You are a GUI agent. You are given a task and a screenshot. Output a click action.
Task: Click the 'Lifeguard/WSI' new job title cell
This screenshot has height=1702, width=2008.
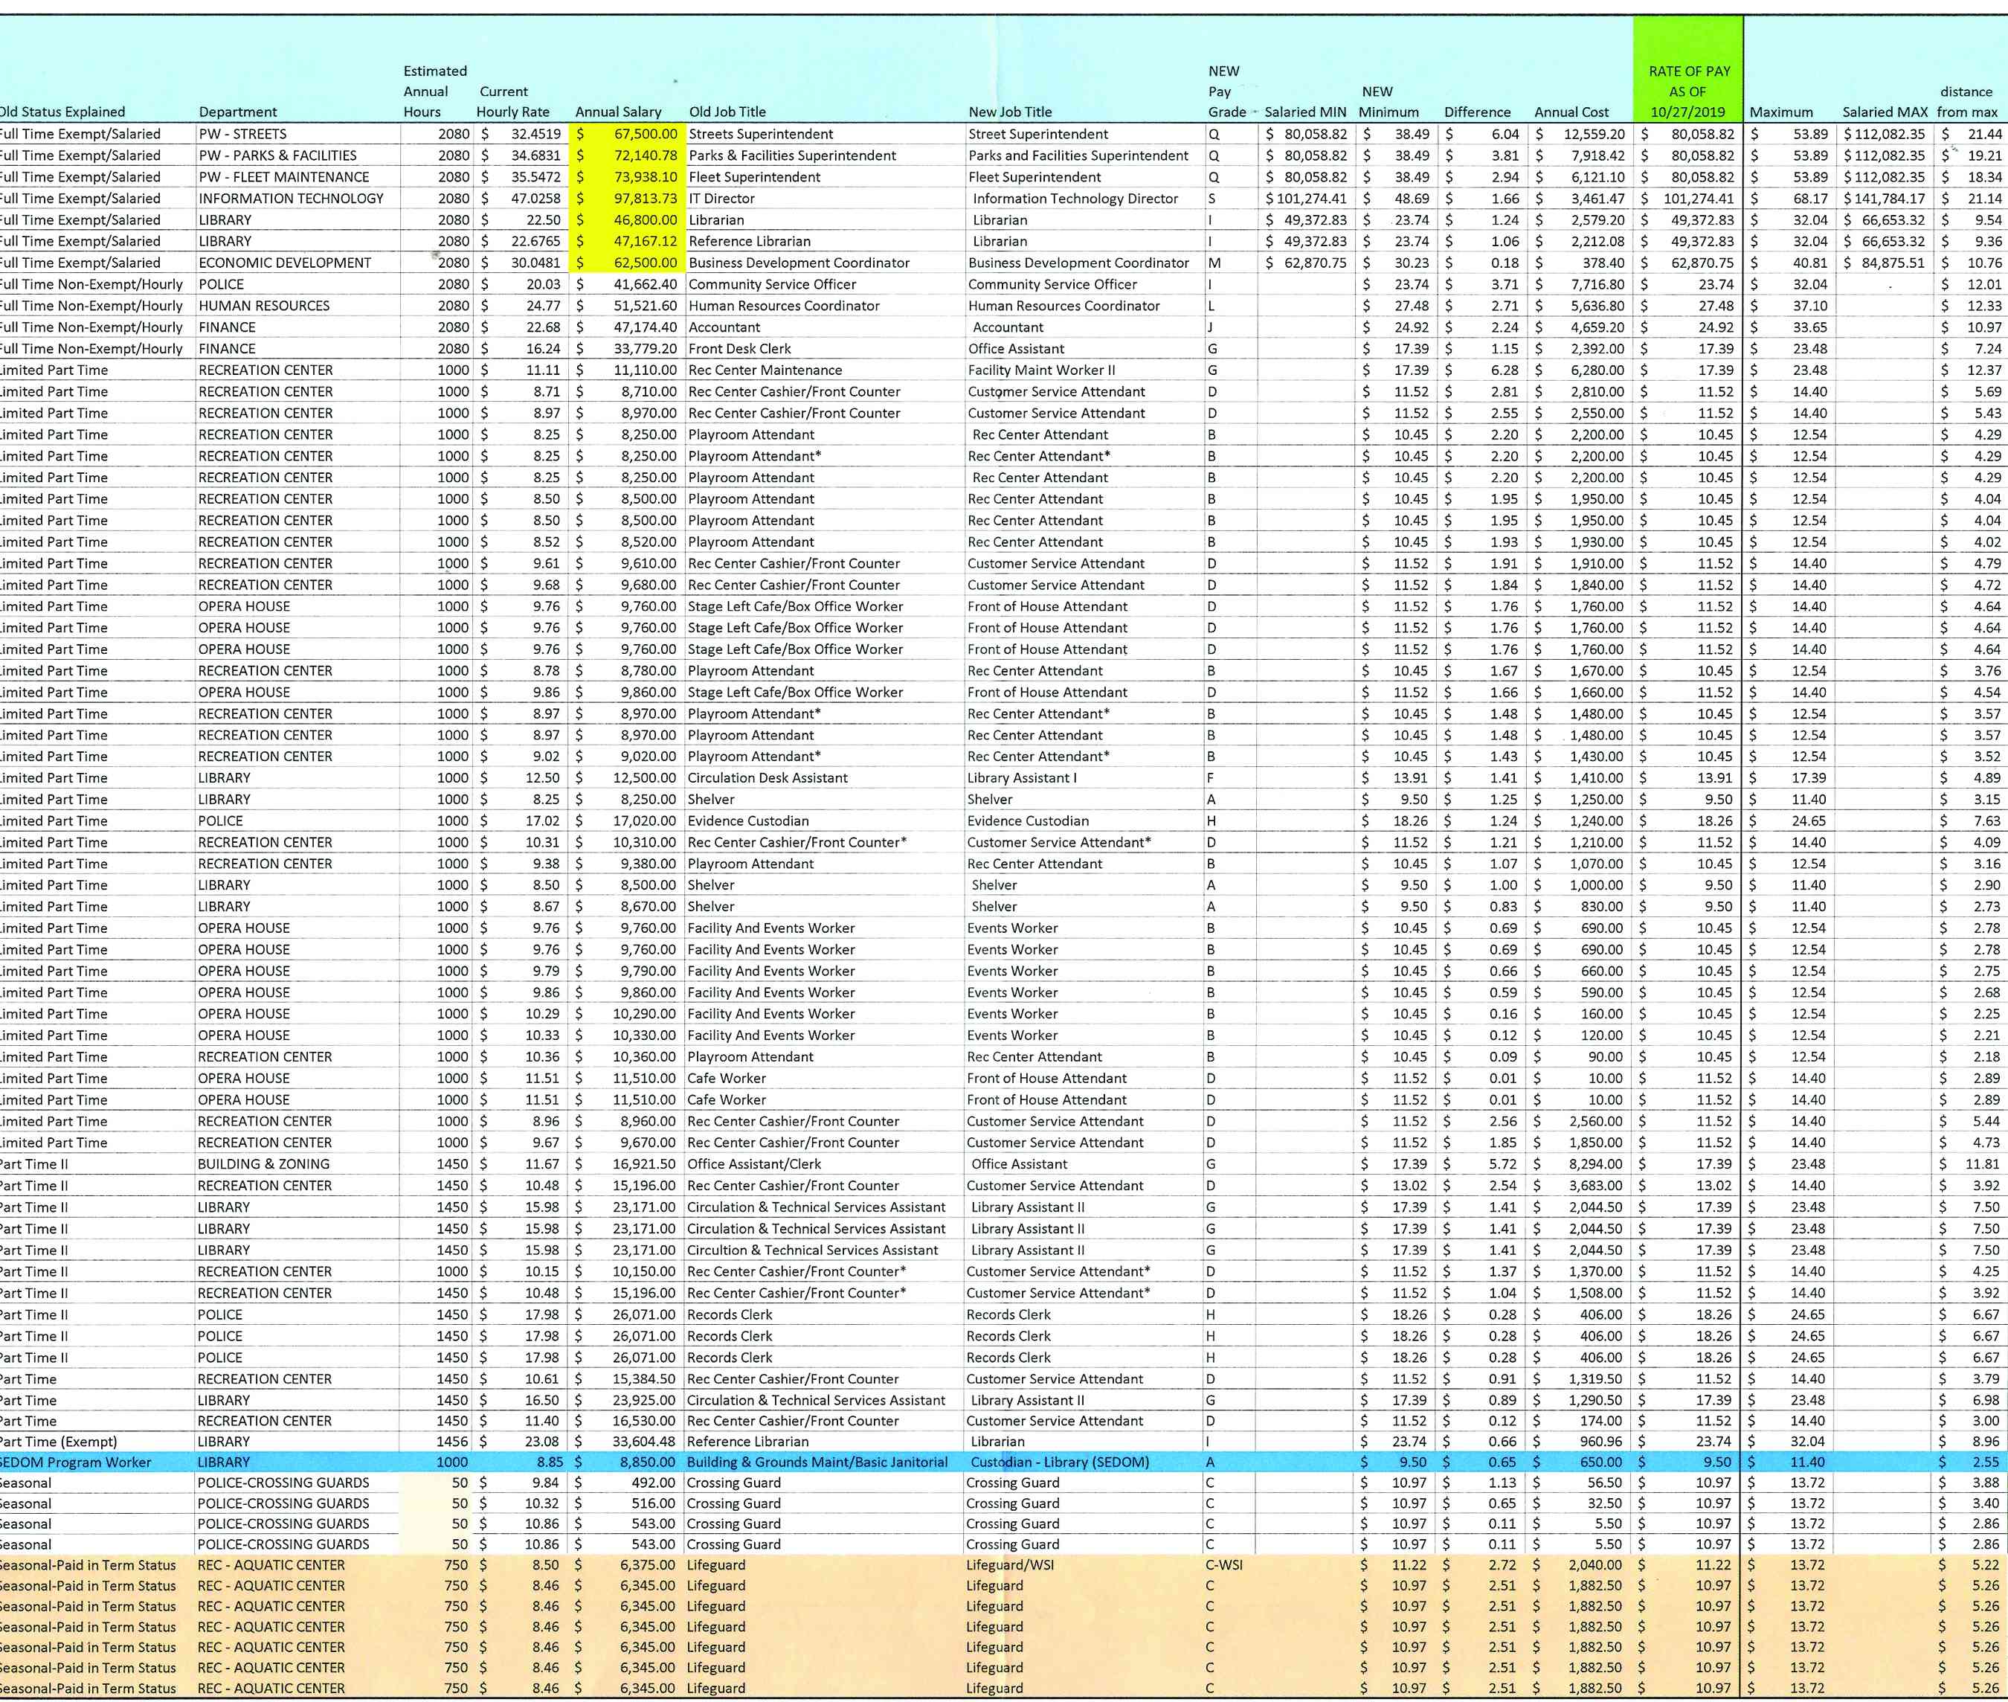[x=1011, y=1565]
